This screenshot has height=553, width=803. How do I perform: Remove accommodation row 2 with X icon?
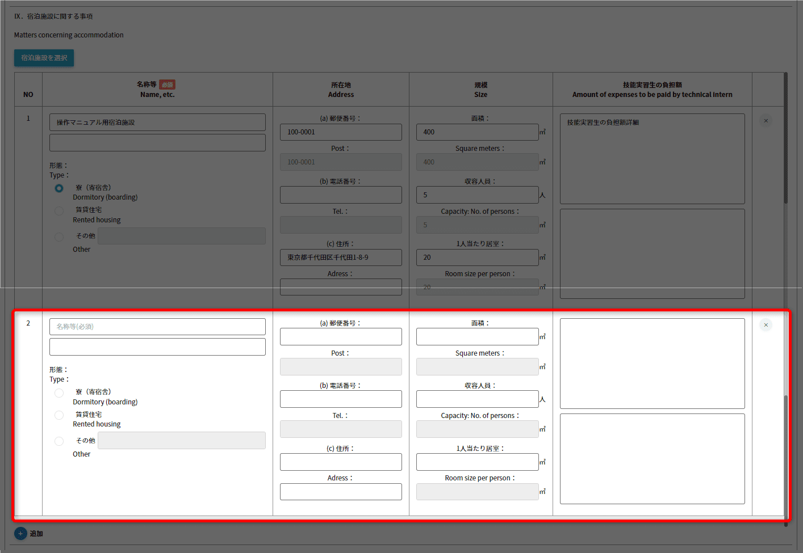(x=766, y=325)
